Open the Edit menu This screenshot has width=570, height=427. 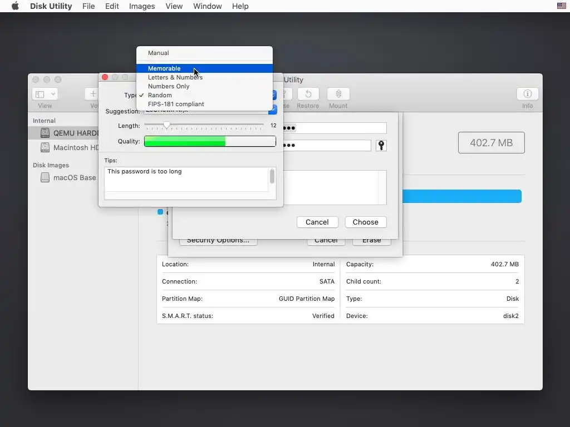pos(112,6)
